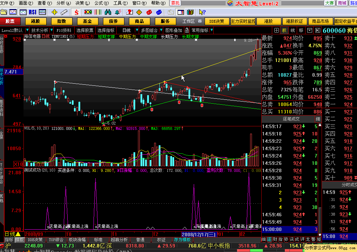Open the 文件(F) menu
357x252 pixels.
7,3
